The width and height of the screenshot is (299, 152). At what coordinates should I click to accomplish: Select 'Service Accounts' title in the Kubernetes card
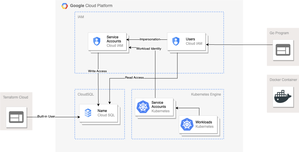click(x=159, y=105)
